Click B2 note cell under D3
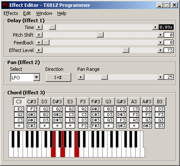Viewport: 180px width, 166px height. click(x=44, y=115)
